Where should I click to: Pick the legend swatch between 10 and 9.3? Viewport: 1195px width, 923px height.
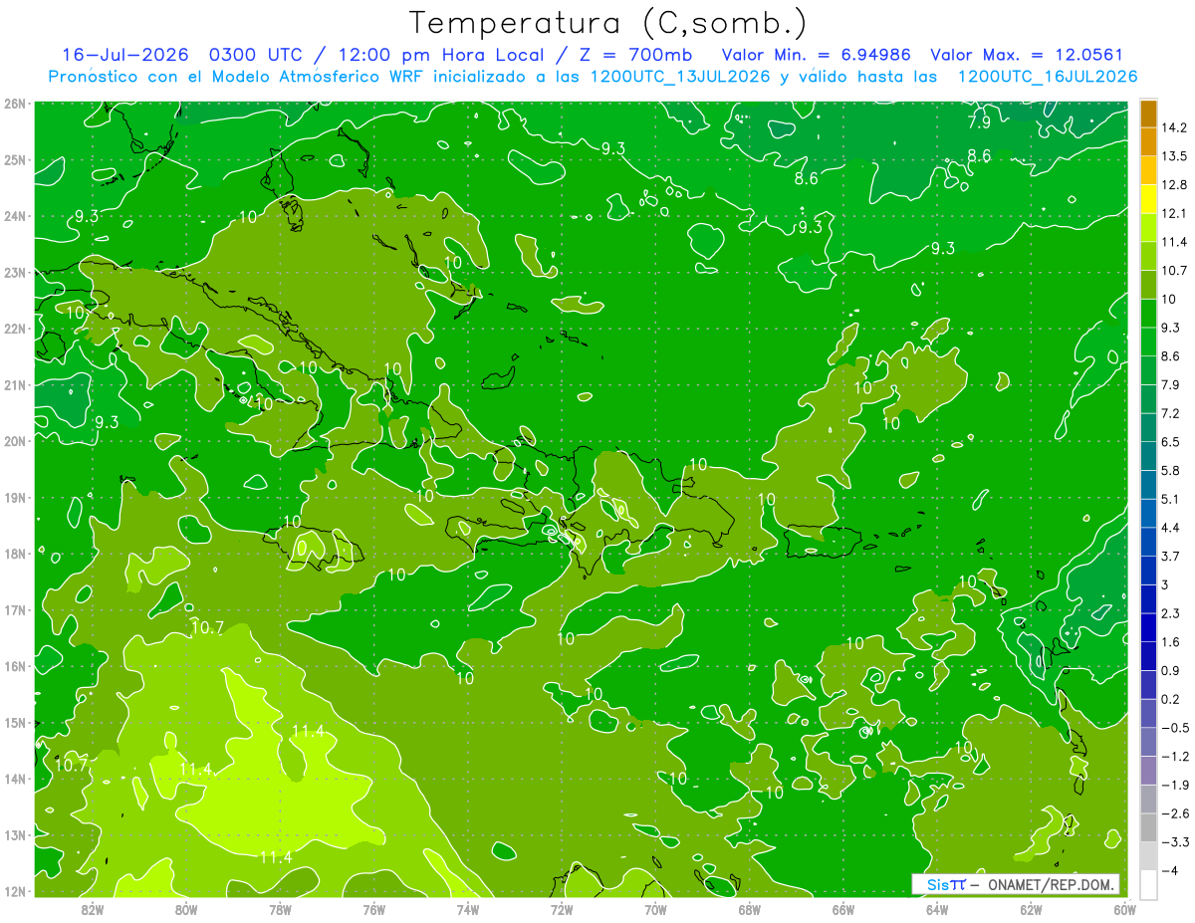1148,313
